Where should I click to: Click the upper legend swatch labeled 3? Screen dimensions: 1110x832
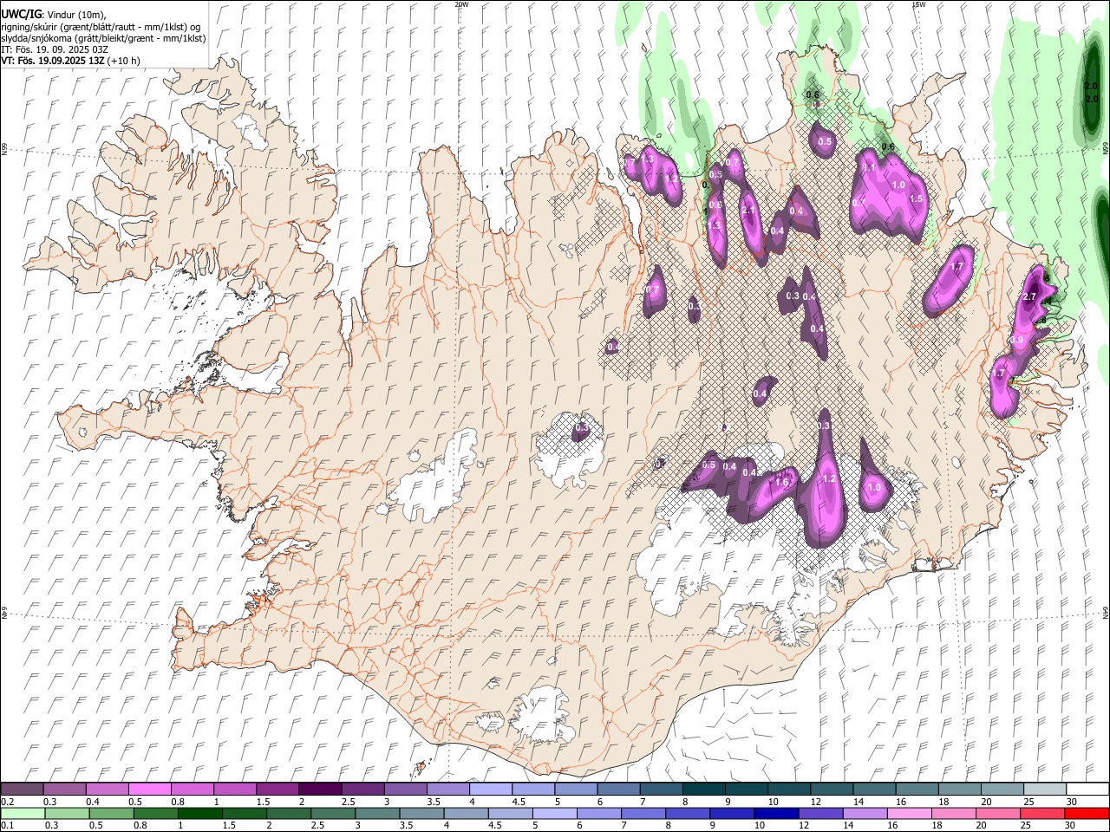click(405, 789)
